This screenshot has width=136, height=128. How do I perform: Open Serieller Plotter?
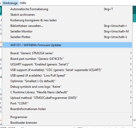tap(67, 37)
